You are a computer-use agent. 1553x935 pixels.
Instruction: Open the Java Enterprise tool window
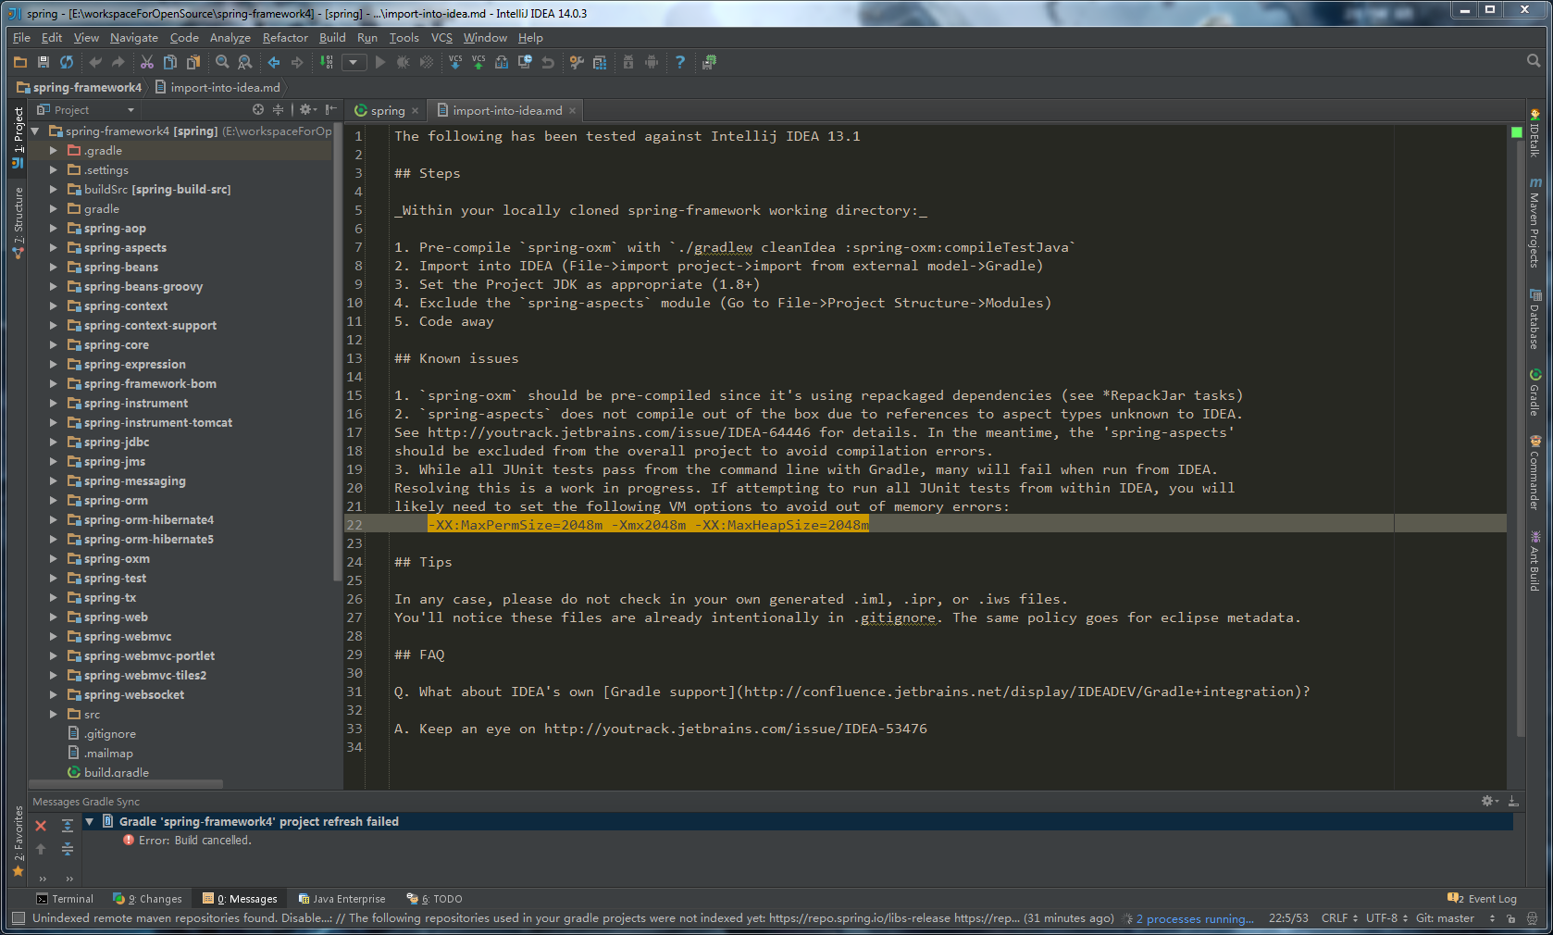click(342, 899)
